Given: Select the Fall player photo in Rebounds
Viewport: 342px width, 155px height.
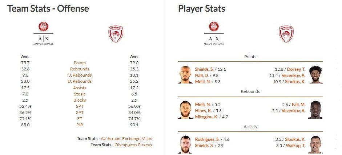Looking at the screenshot, I should click(315, 110).
